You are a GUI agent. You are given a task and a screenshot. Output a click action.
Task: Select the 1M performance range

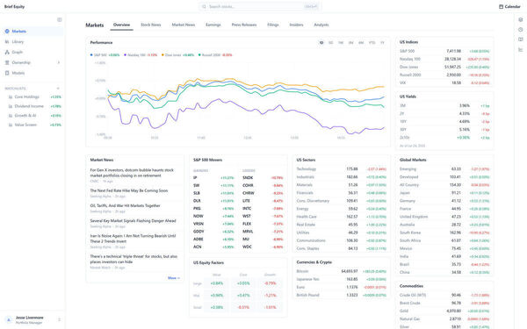[x=341, y=43]
